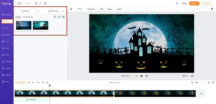Screen dimensions: 216x104
Task: Open the Audio sidebar section
Action: click(6, 55)
